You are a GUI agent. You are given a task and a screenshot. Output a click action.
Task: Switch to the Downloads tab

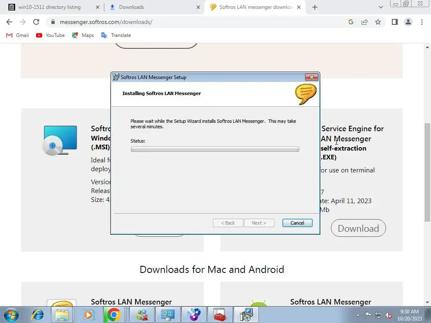[131, 7]
